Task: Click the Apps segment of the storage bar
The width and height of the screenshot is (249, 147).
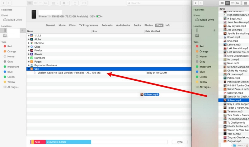Action: pyautogui.click(x=40, y=142)
